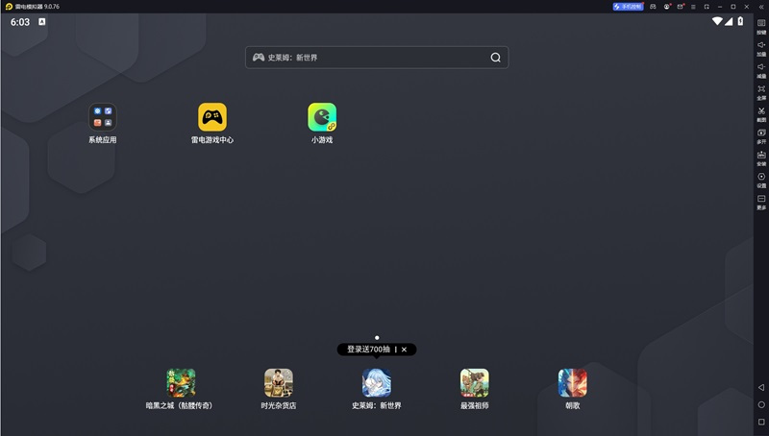Screen dimensions: 769x436
Task: Open the 雷电游戏中心 game center app
Action: click(x=211, y=117)
